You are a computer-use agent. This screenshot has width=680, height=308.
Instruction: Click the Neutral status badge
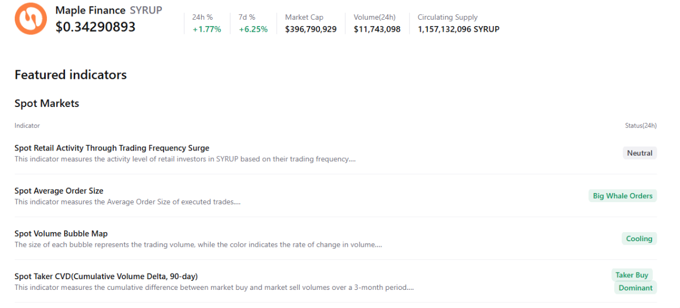(639, 153)
